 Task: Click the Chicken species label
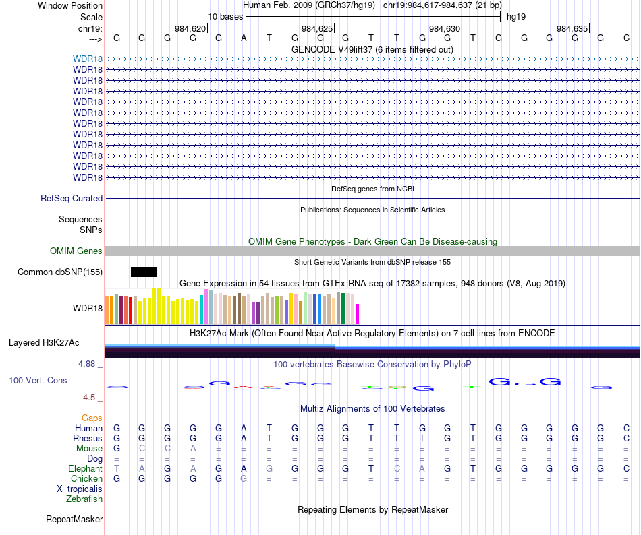click(x=86, y=478)
